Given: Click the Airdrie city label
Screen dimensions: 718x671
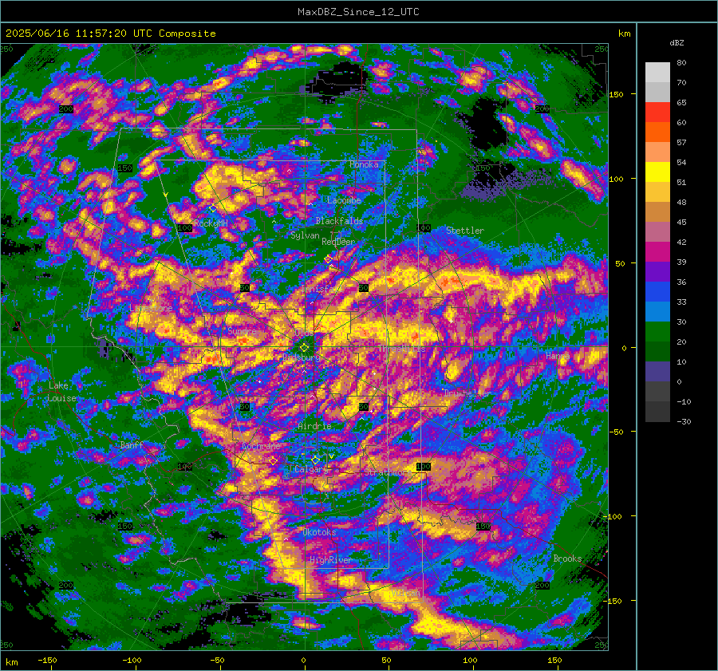Looking at the screenshot, I should pos(314,426).
